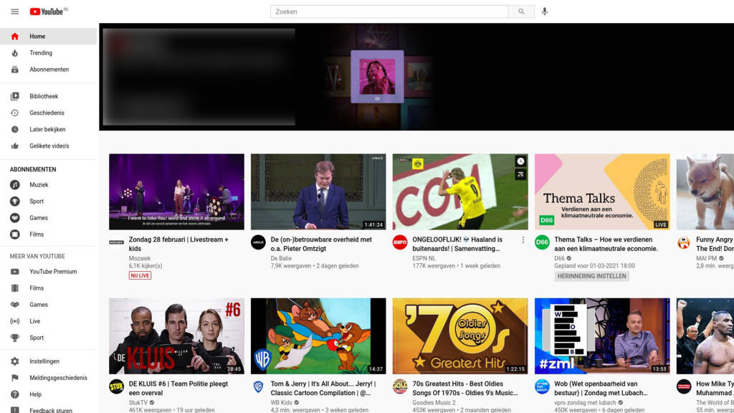The width and height of the screenshot is (734, 413).
Task: Activate voice search microphone
Action: (545, 11)
